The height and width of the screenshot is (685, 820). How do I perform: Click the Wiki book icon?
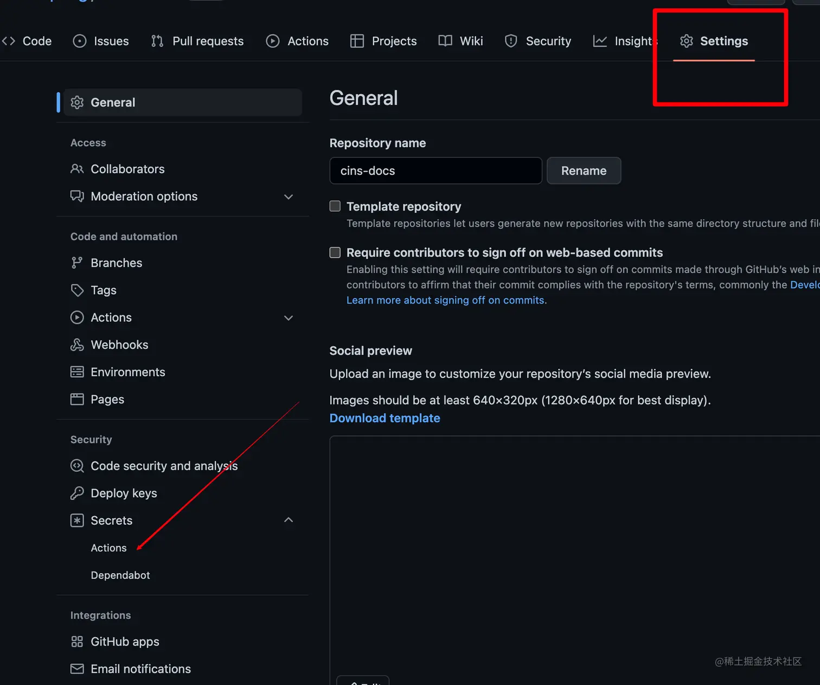[x=445, y=41]
